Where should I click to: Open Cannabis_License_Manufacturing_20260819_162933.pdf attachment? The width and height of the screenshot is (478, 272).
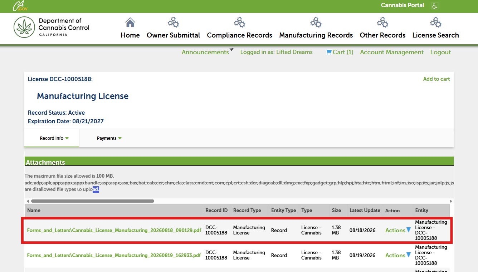(x=114, y=255)
